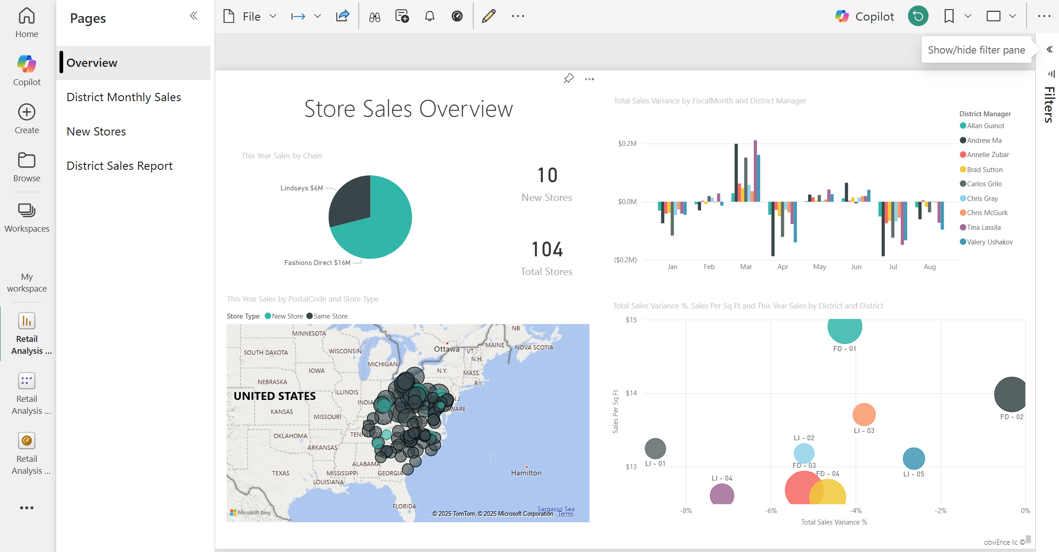Select Allan Guinot legend color swatch
Viewport: 1059px width, 552px height.
pos(963,126)
